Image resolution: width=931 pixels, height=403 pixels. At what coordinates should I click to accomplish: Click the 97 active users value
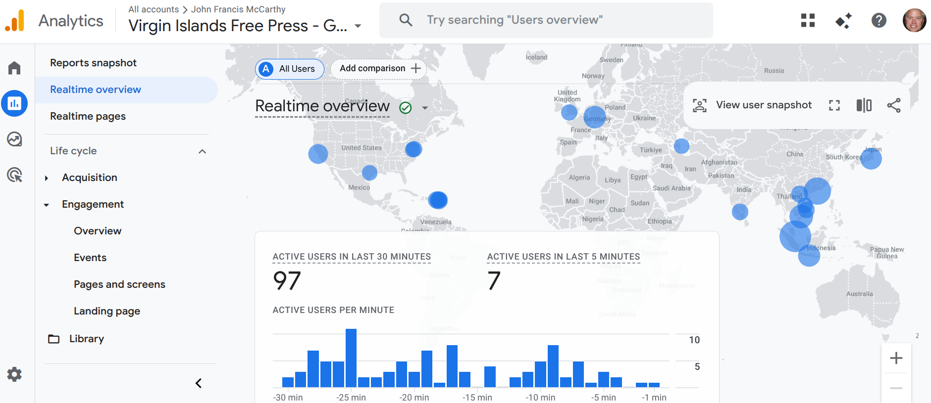[287, 281]
